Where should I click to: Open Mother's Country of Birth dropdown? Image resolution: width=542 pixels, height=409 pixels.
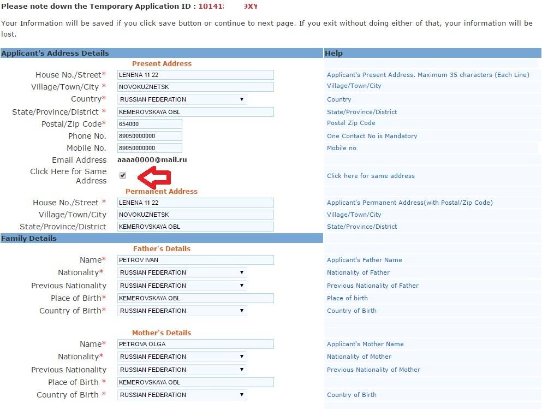point(182,395)
